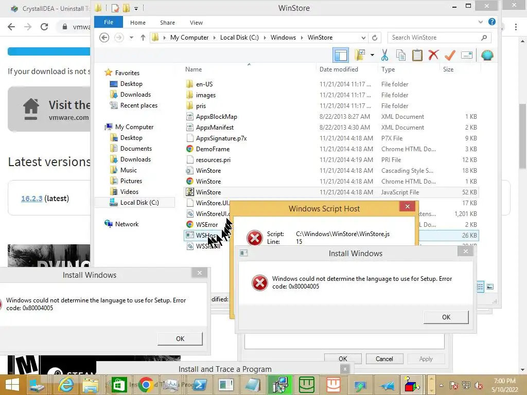
Task: Select the AppxSignature.p7x file
Action: [221, 138]
